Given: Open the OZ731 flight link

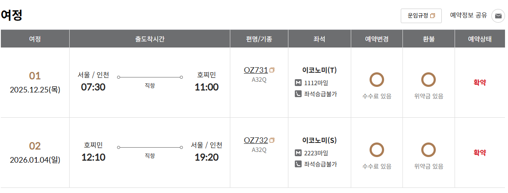Looking at the screenshot, I should pyautogui.click(x=255, y=70).
